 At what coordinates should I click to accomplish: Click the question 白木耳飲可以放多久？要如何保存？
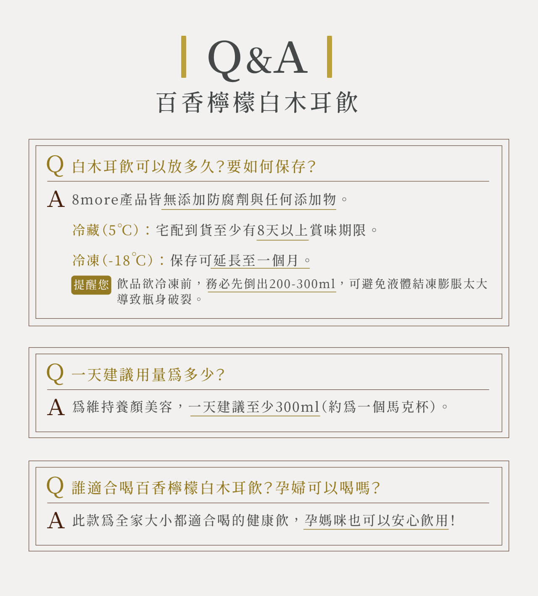194,167
